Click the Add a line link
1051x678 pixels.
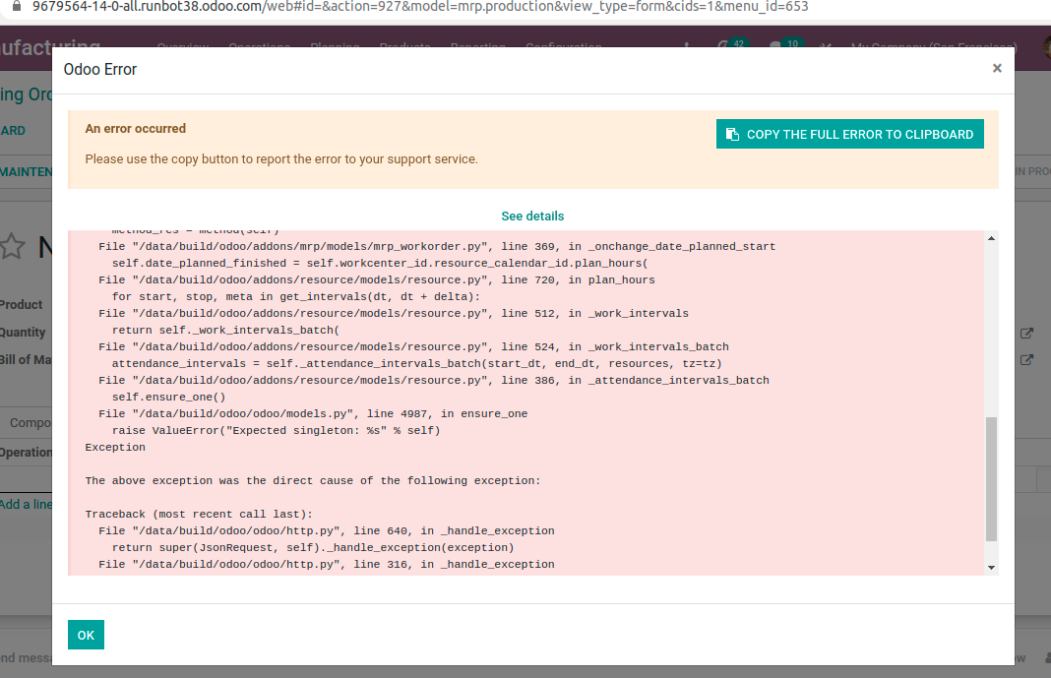click(x=26, y=505)
